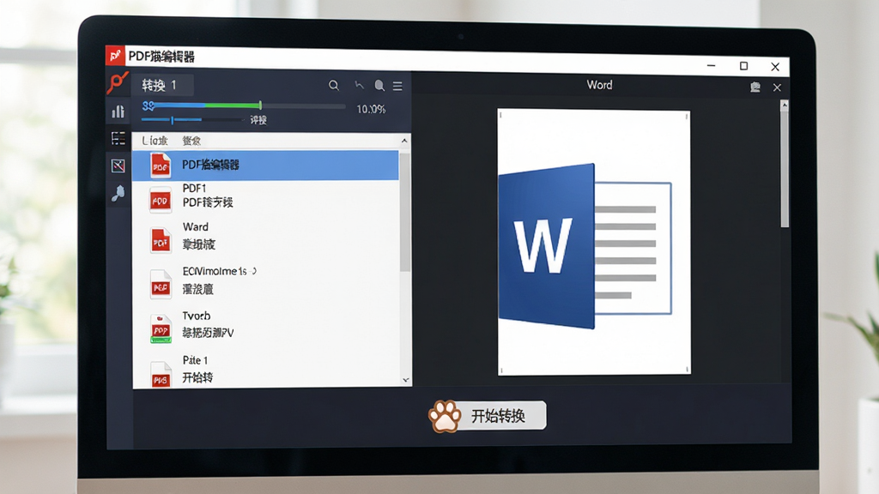
Task: Click the preview scroll up arrow
Action: 785,105
